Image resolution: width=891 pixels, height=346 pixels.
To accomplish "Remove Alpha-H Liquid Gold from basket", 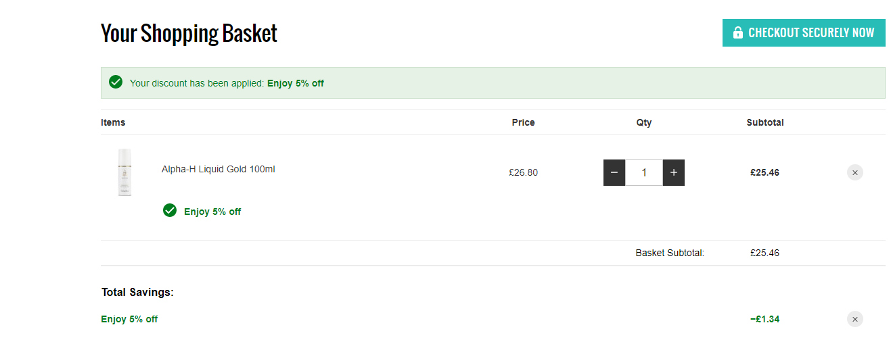I will [x=855, y=172].
